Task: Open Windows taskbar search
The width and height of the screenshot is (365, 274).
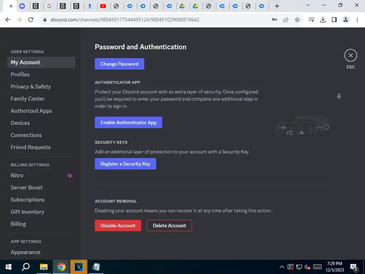Action: [26, 267]
